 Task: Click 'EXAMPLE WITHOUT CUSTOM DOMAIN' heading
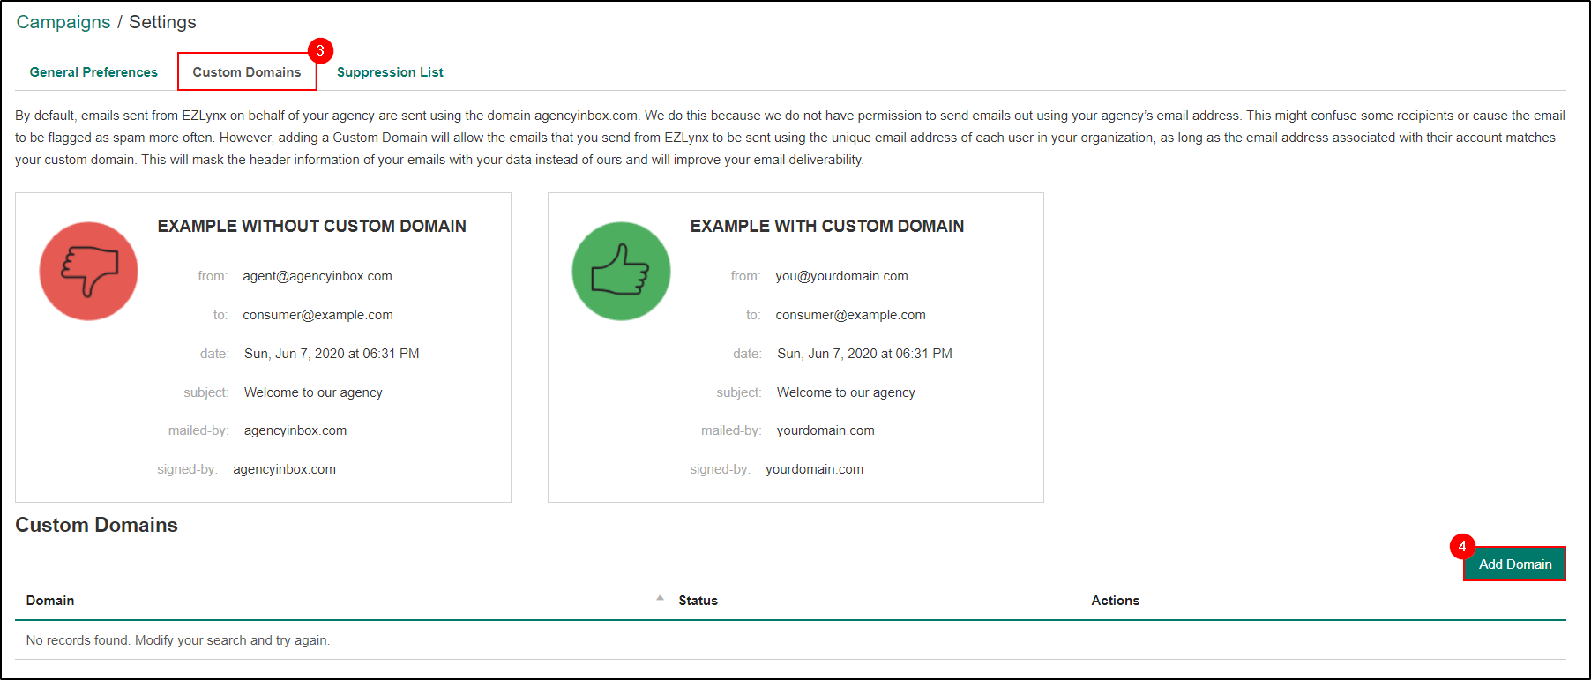click(311, 227)
